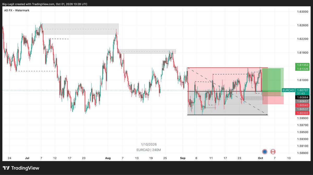The image size is (313, 175).
Task: Click the 1.63000 price axis label
Action: point(303,12)
